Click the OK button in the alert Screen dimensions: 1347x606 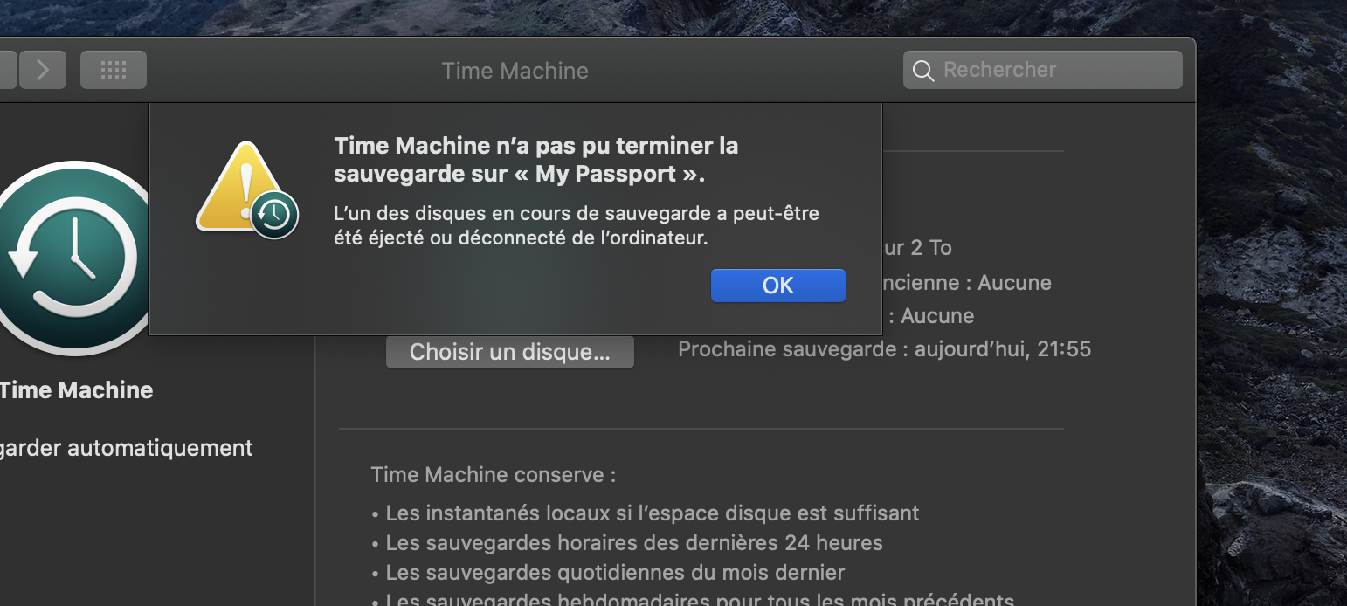(777, 286)
